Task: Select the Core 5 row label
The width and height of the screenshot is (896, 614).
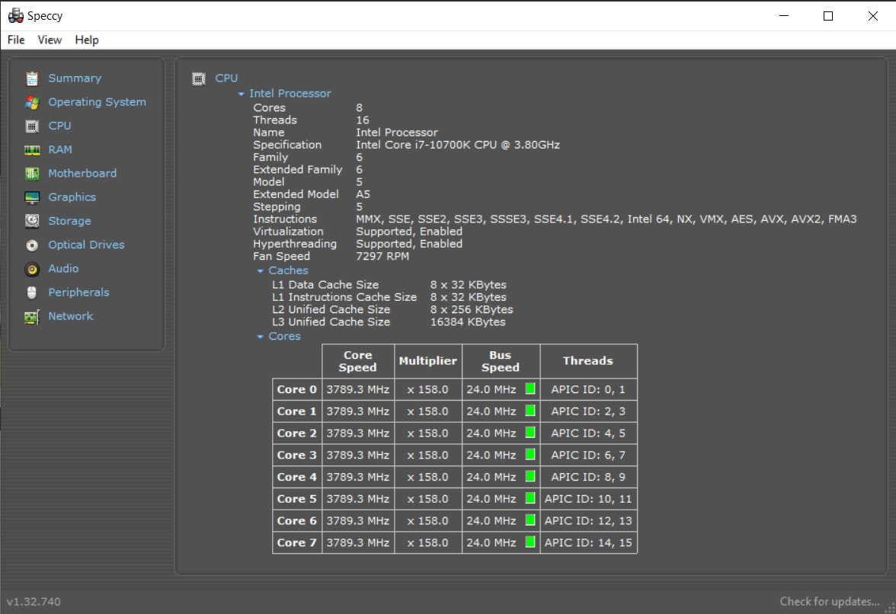Action: click(x=297, y=499)
